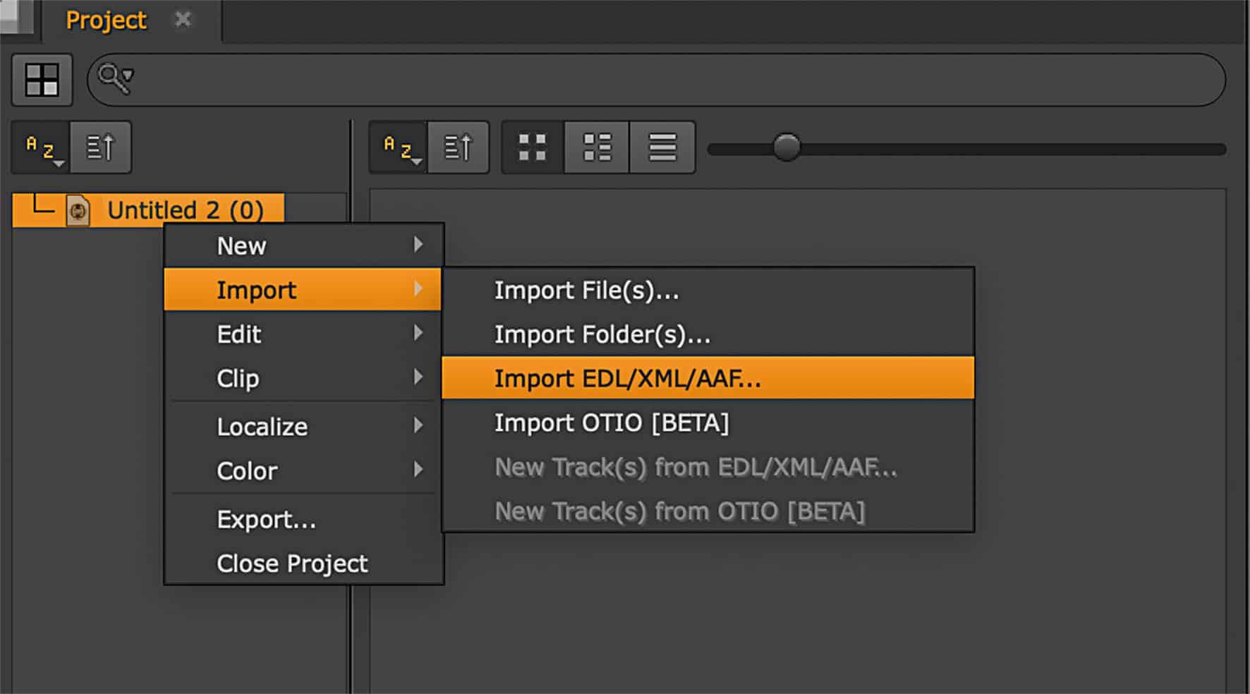Enable the detail thumbnail view mode
This screenshot has height=694, width=1250.
point(596,147)
